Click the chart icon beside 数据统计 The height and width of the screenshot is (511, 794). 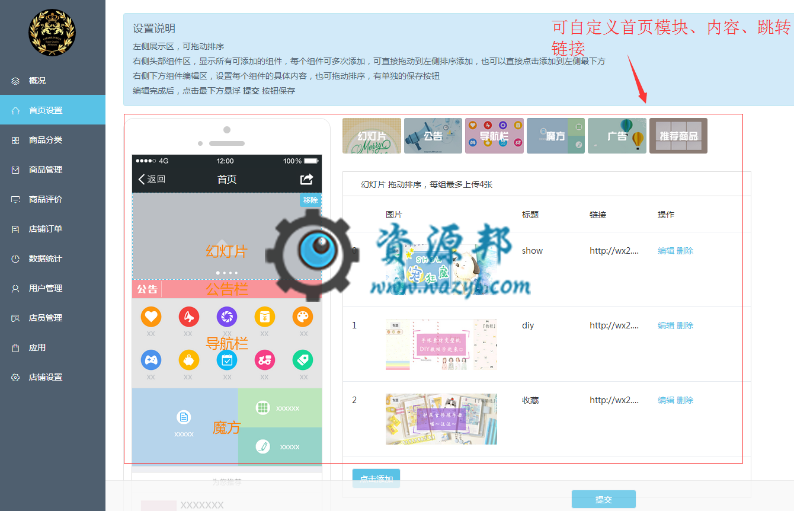[15, 258]
